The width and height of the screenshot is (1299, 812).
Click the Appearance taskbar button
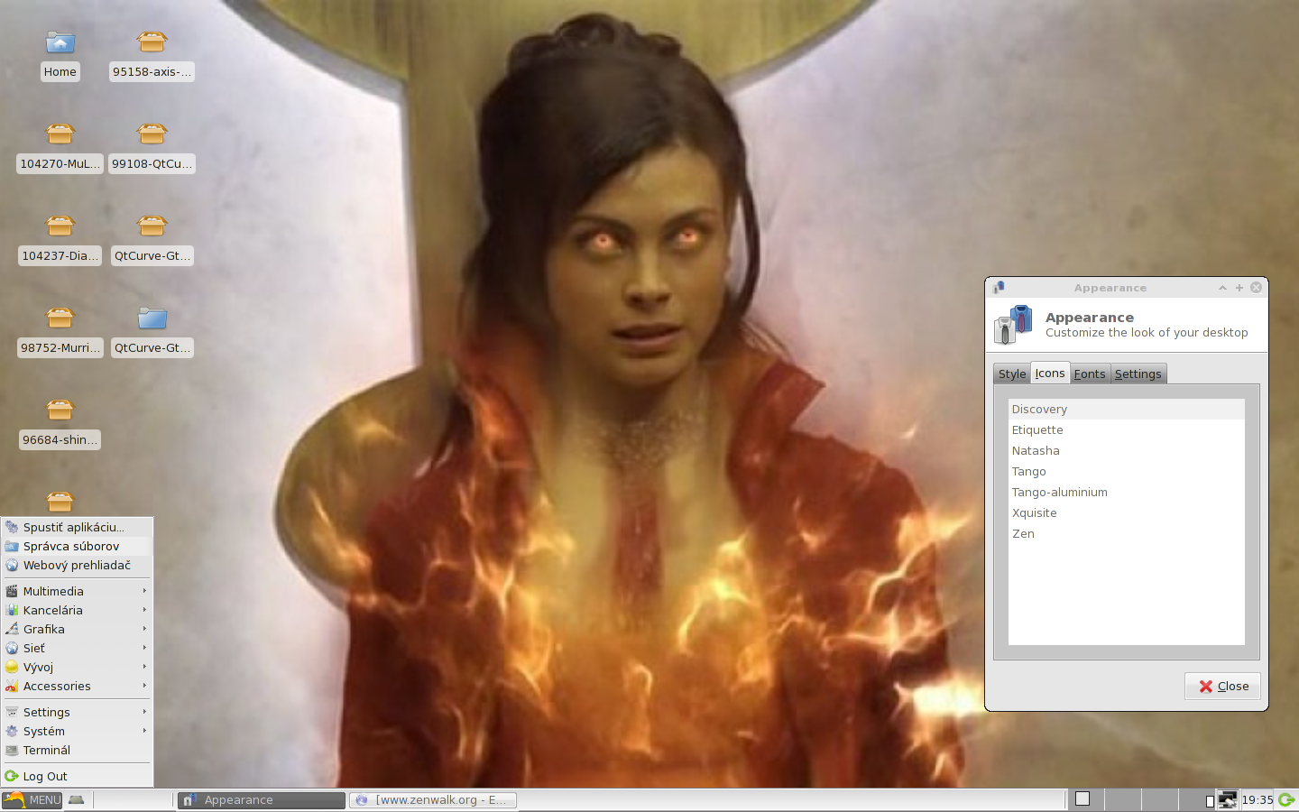click(x=262, y=800)
